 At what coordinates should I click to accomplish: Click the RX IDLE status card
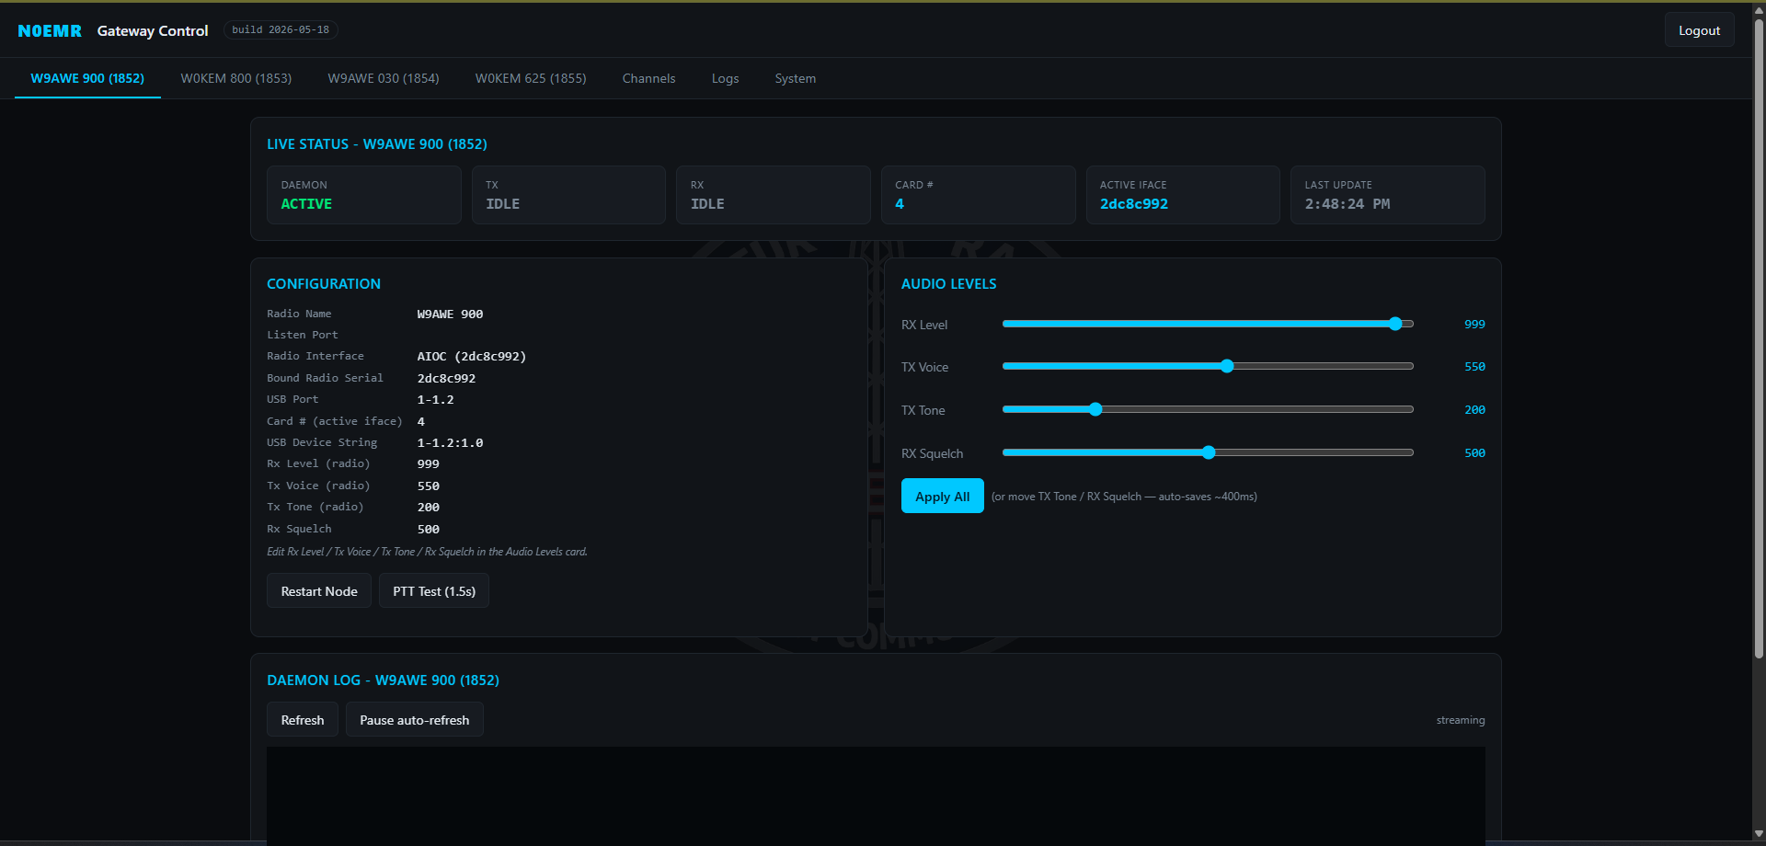click(774, 195)
